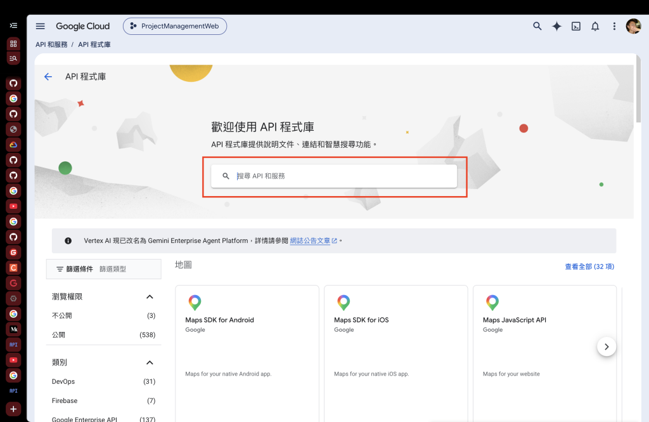Click the 地圖 section heading
Screen dimensions: 649x422
coord(183,265)
